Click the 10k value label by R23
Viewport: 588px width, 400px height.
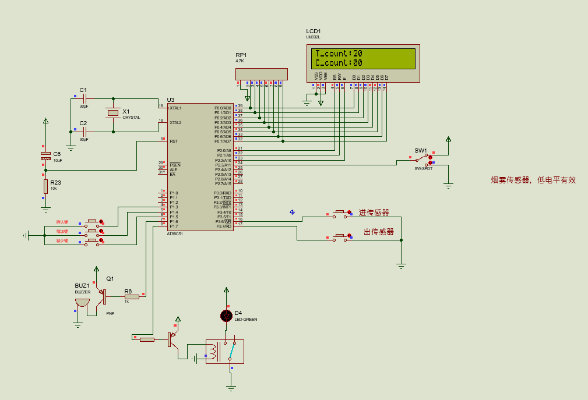click(54, 189)
